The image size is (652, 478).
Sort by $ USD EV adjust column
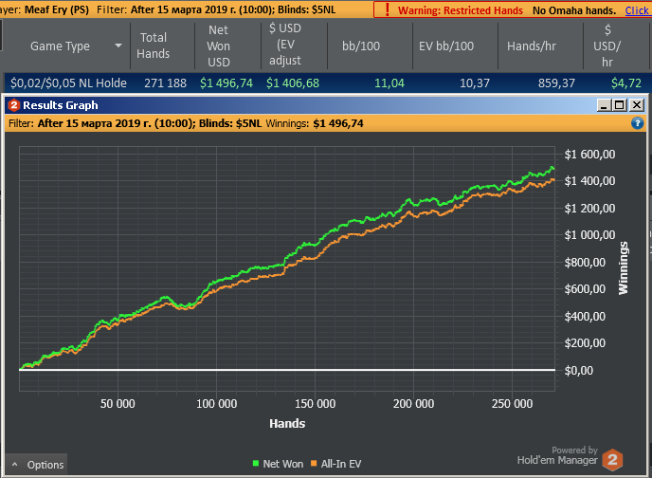click(x=285, y=44)
